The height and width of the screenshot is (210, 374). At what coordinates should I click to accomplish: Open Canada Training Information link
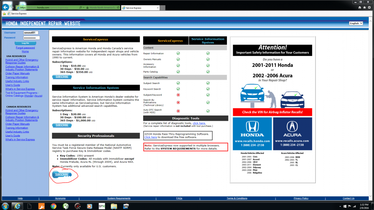coord(17,128)
